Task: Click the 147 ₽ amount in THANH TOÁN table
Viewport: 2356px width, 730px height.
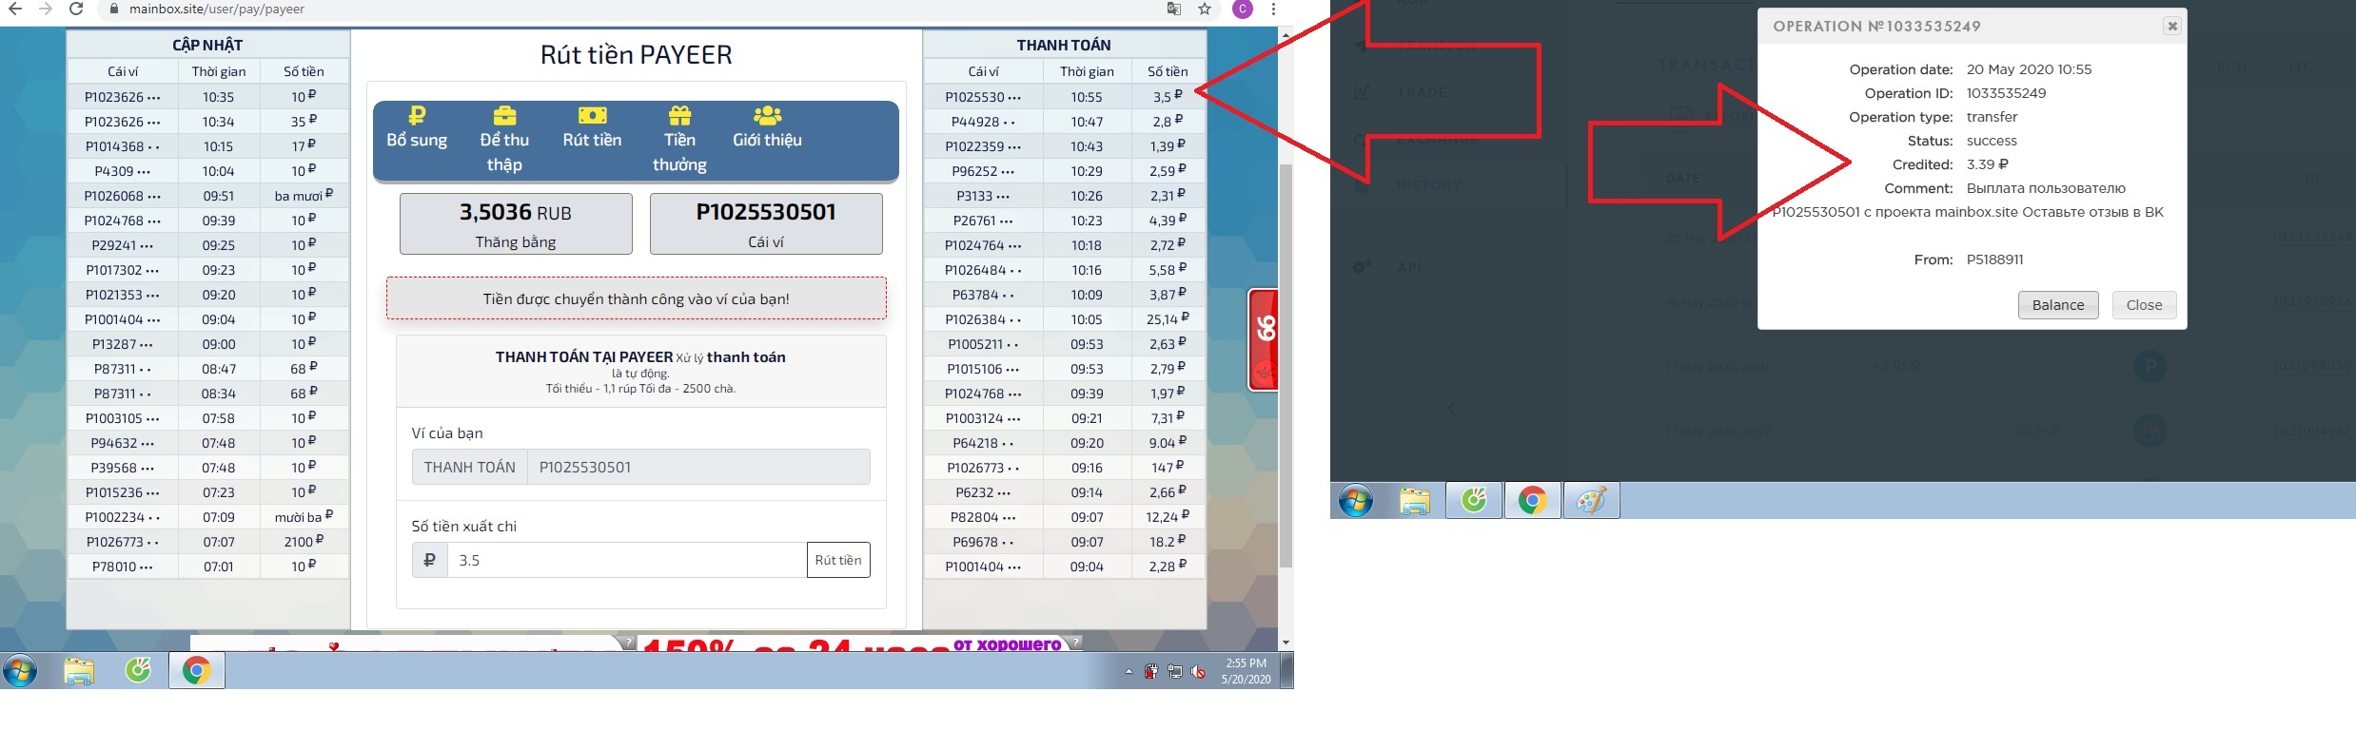Action: click(1168, 468)
